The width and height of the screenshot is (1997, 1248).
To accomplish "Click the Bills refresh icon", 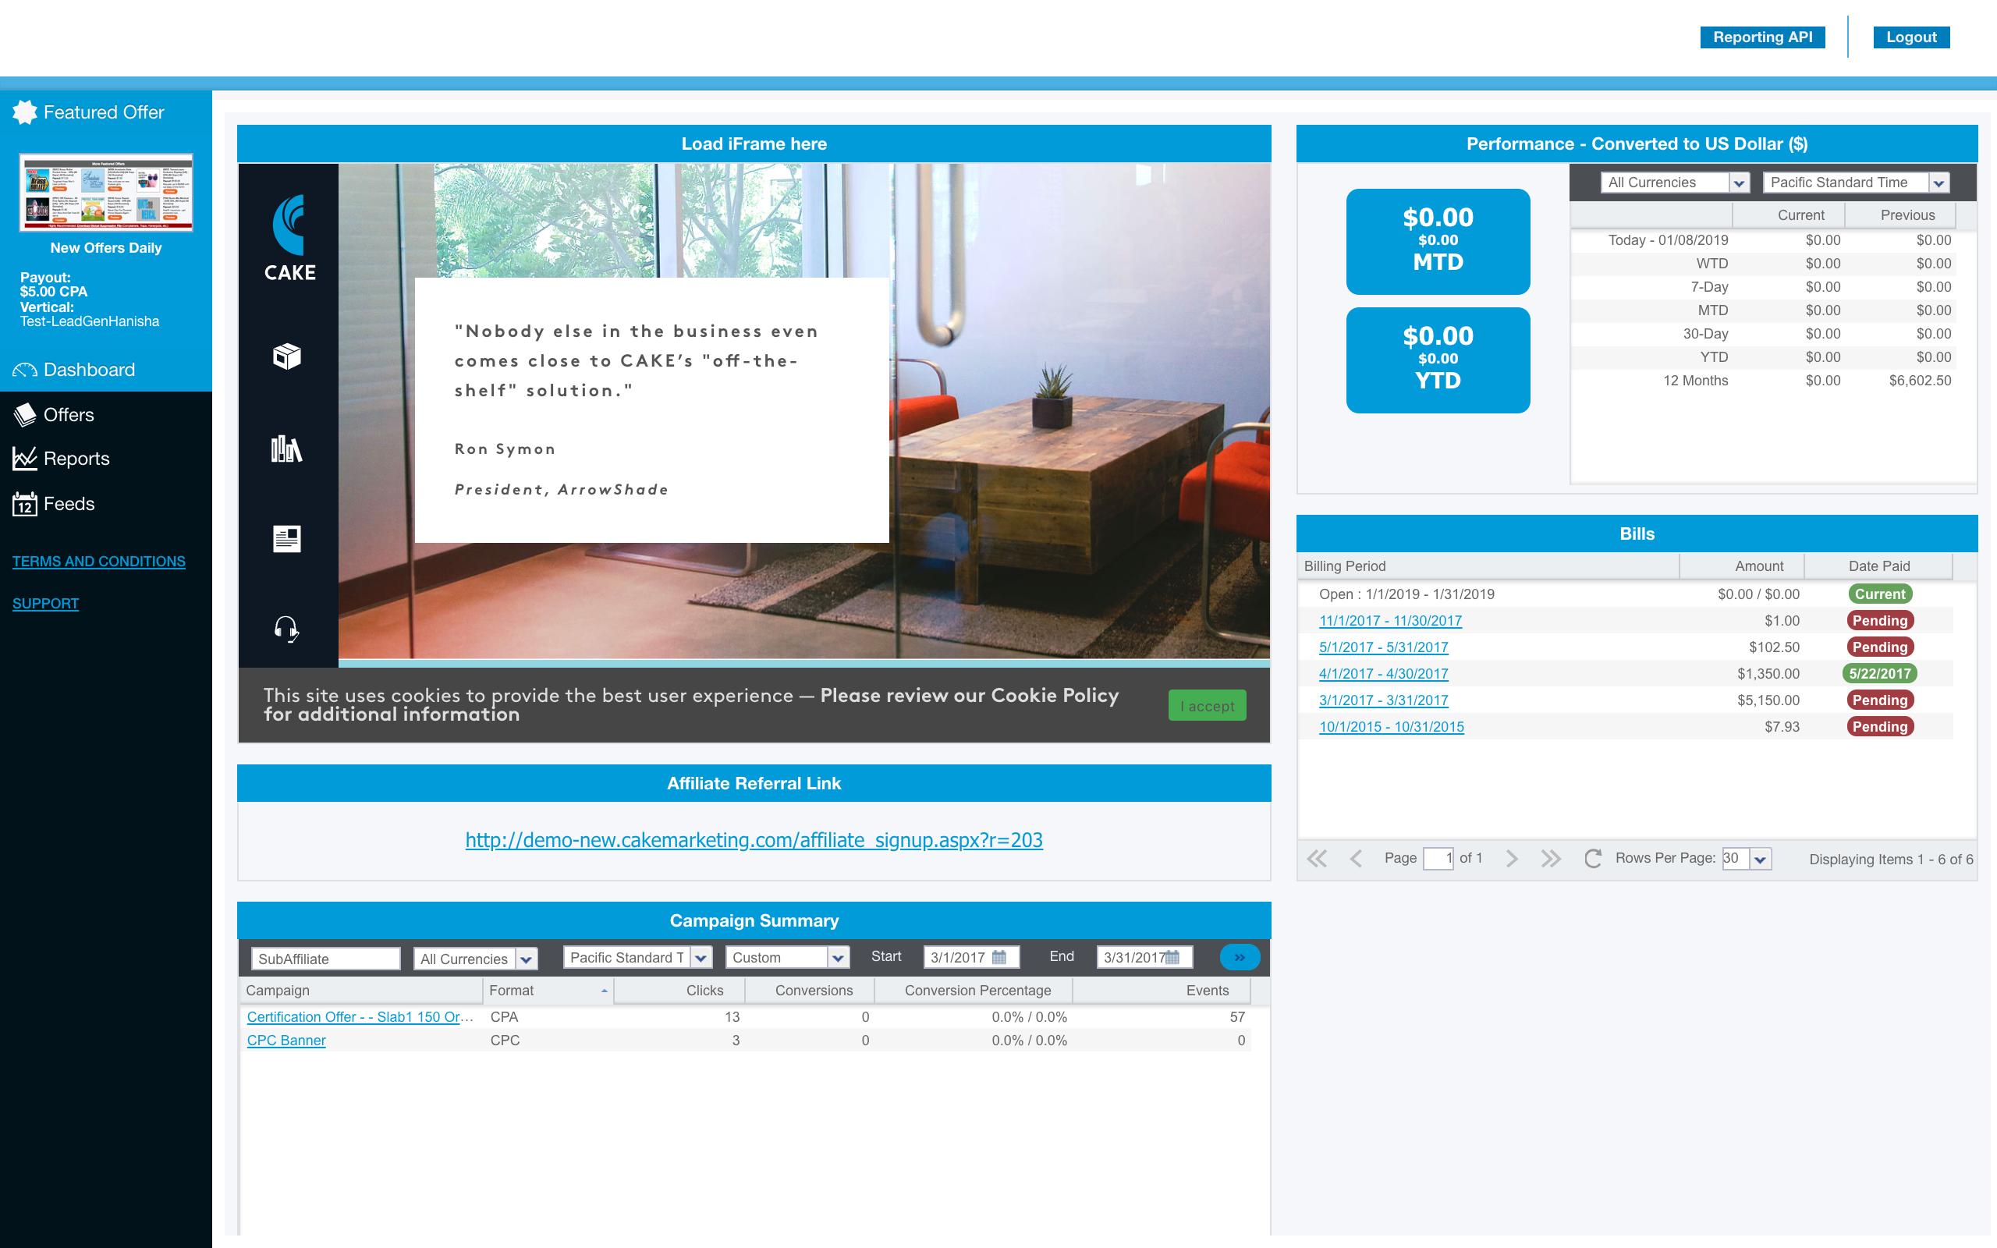I will pos(1593,859).
